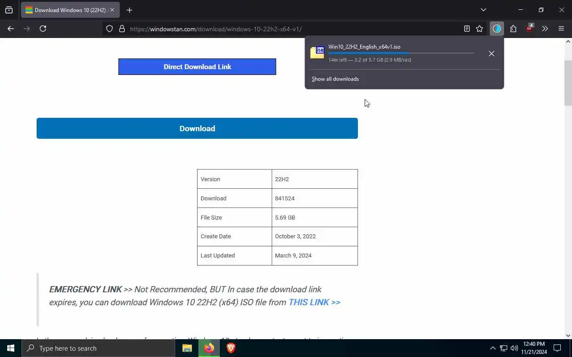The width and height of the screenshot is (572, 357).
Task: Bookmark this page with star icon
Action: (x=479, y=29)
